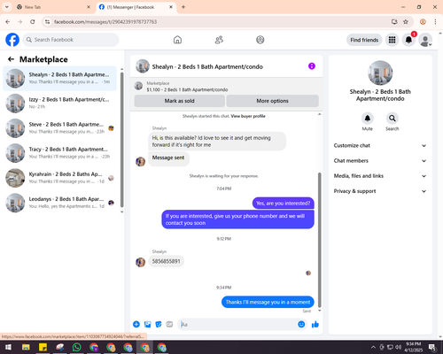Open Sticky Notes from the taskbar
The image size is (443, 354).
[43, 347]
